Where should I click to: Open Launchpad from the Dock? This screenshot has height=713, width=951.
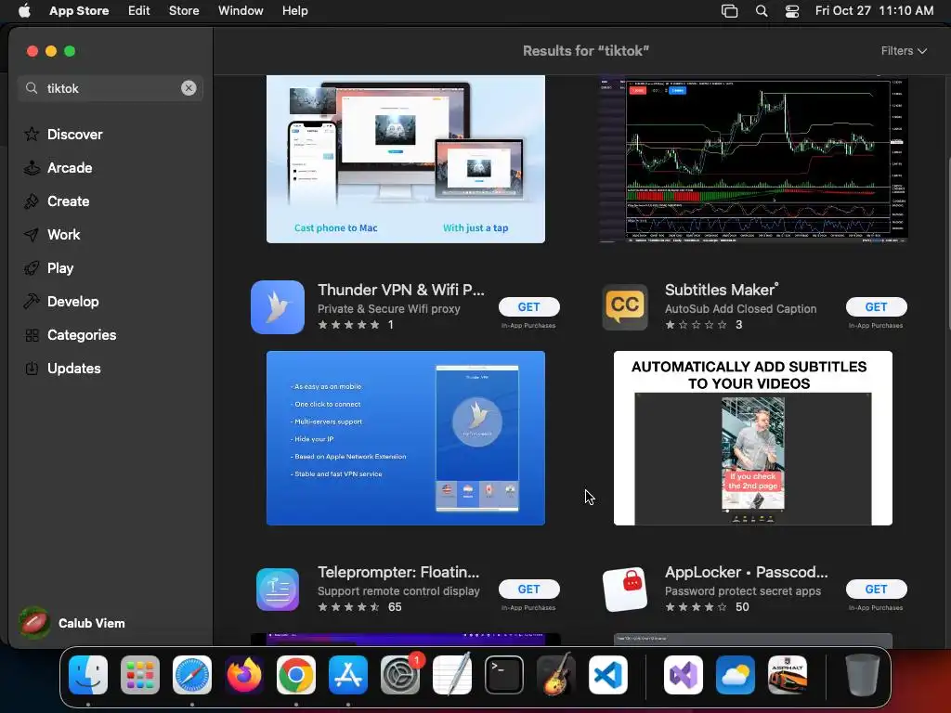(x=140, y=675)
